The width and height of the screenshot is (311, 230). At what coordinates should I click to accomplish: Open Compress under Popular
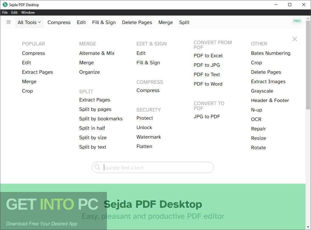(33, 53)
